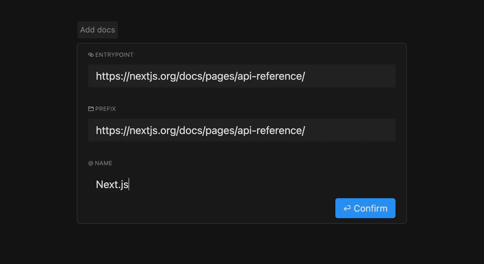
Task: Focus the Prefix URL input field
Action: tap(241, 130)
